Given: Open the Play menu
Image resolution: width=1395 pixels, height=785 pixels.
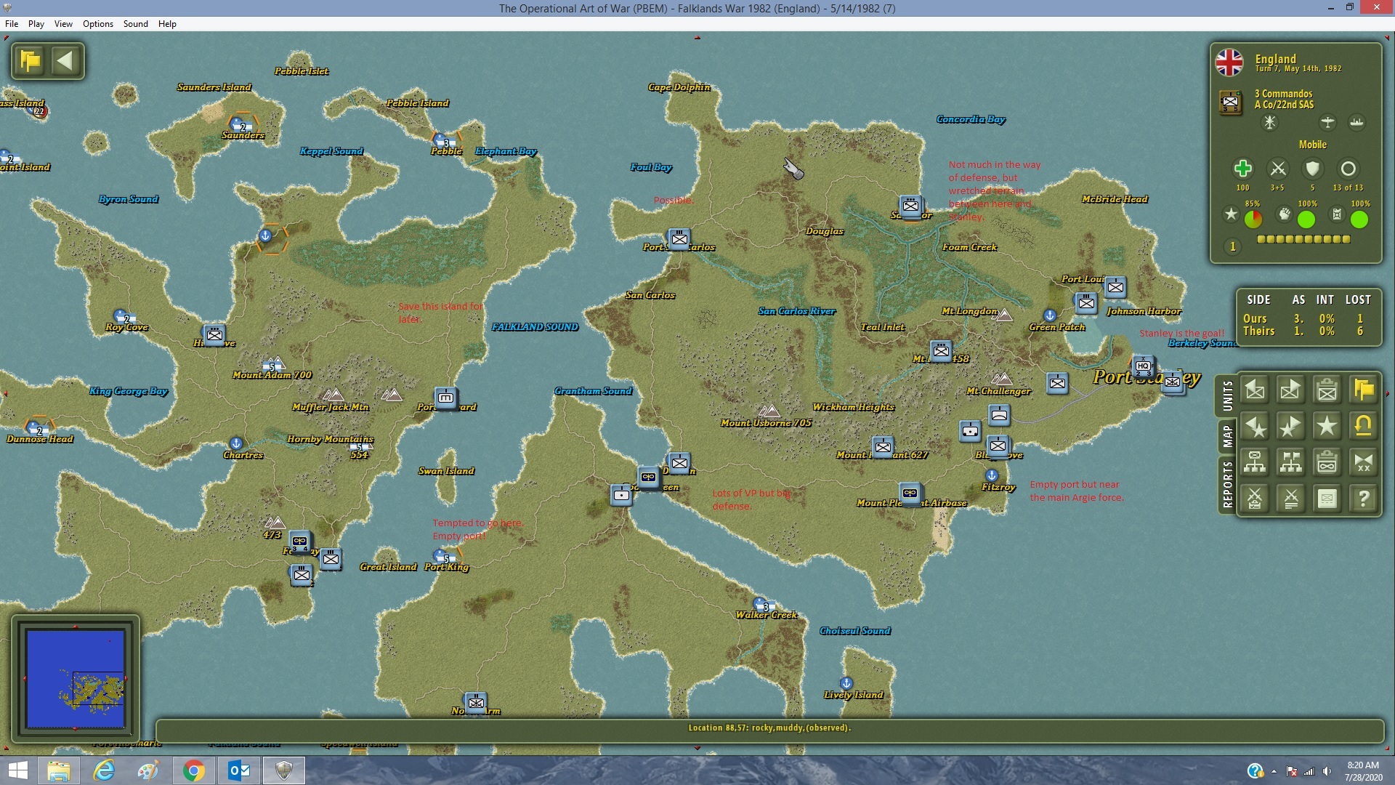Looking at the screenshot, I should coord(36,24).
